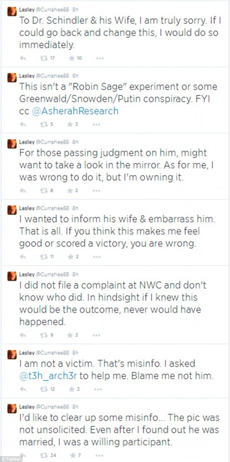This screenshot has height=462, width=230.
Task: Click reply arrow under "Robin Sage" tweet
Action: [x=22, y=124]
